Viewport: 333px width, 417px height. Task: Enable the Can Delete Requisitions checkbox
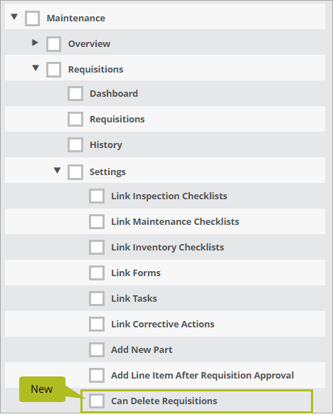click(97, 401)
